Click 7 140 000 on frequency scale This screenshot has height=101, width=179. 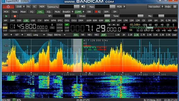click(123, 75)
